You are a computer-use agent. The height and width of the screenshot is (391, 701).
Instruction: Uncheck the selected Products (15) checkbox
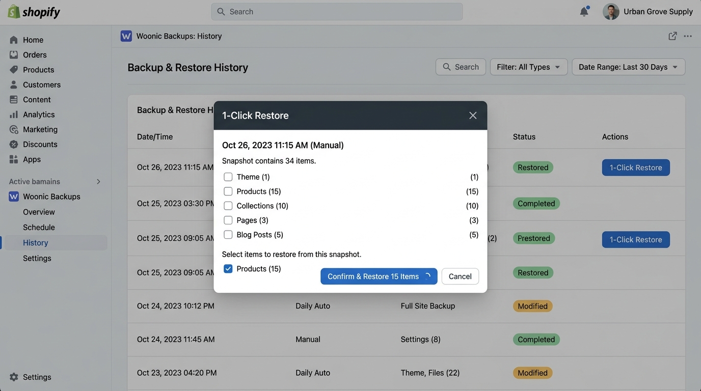228,269
